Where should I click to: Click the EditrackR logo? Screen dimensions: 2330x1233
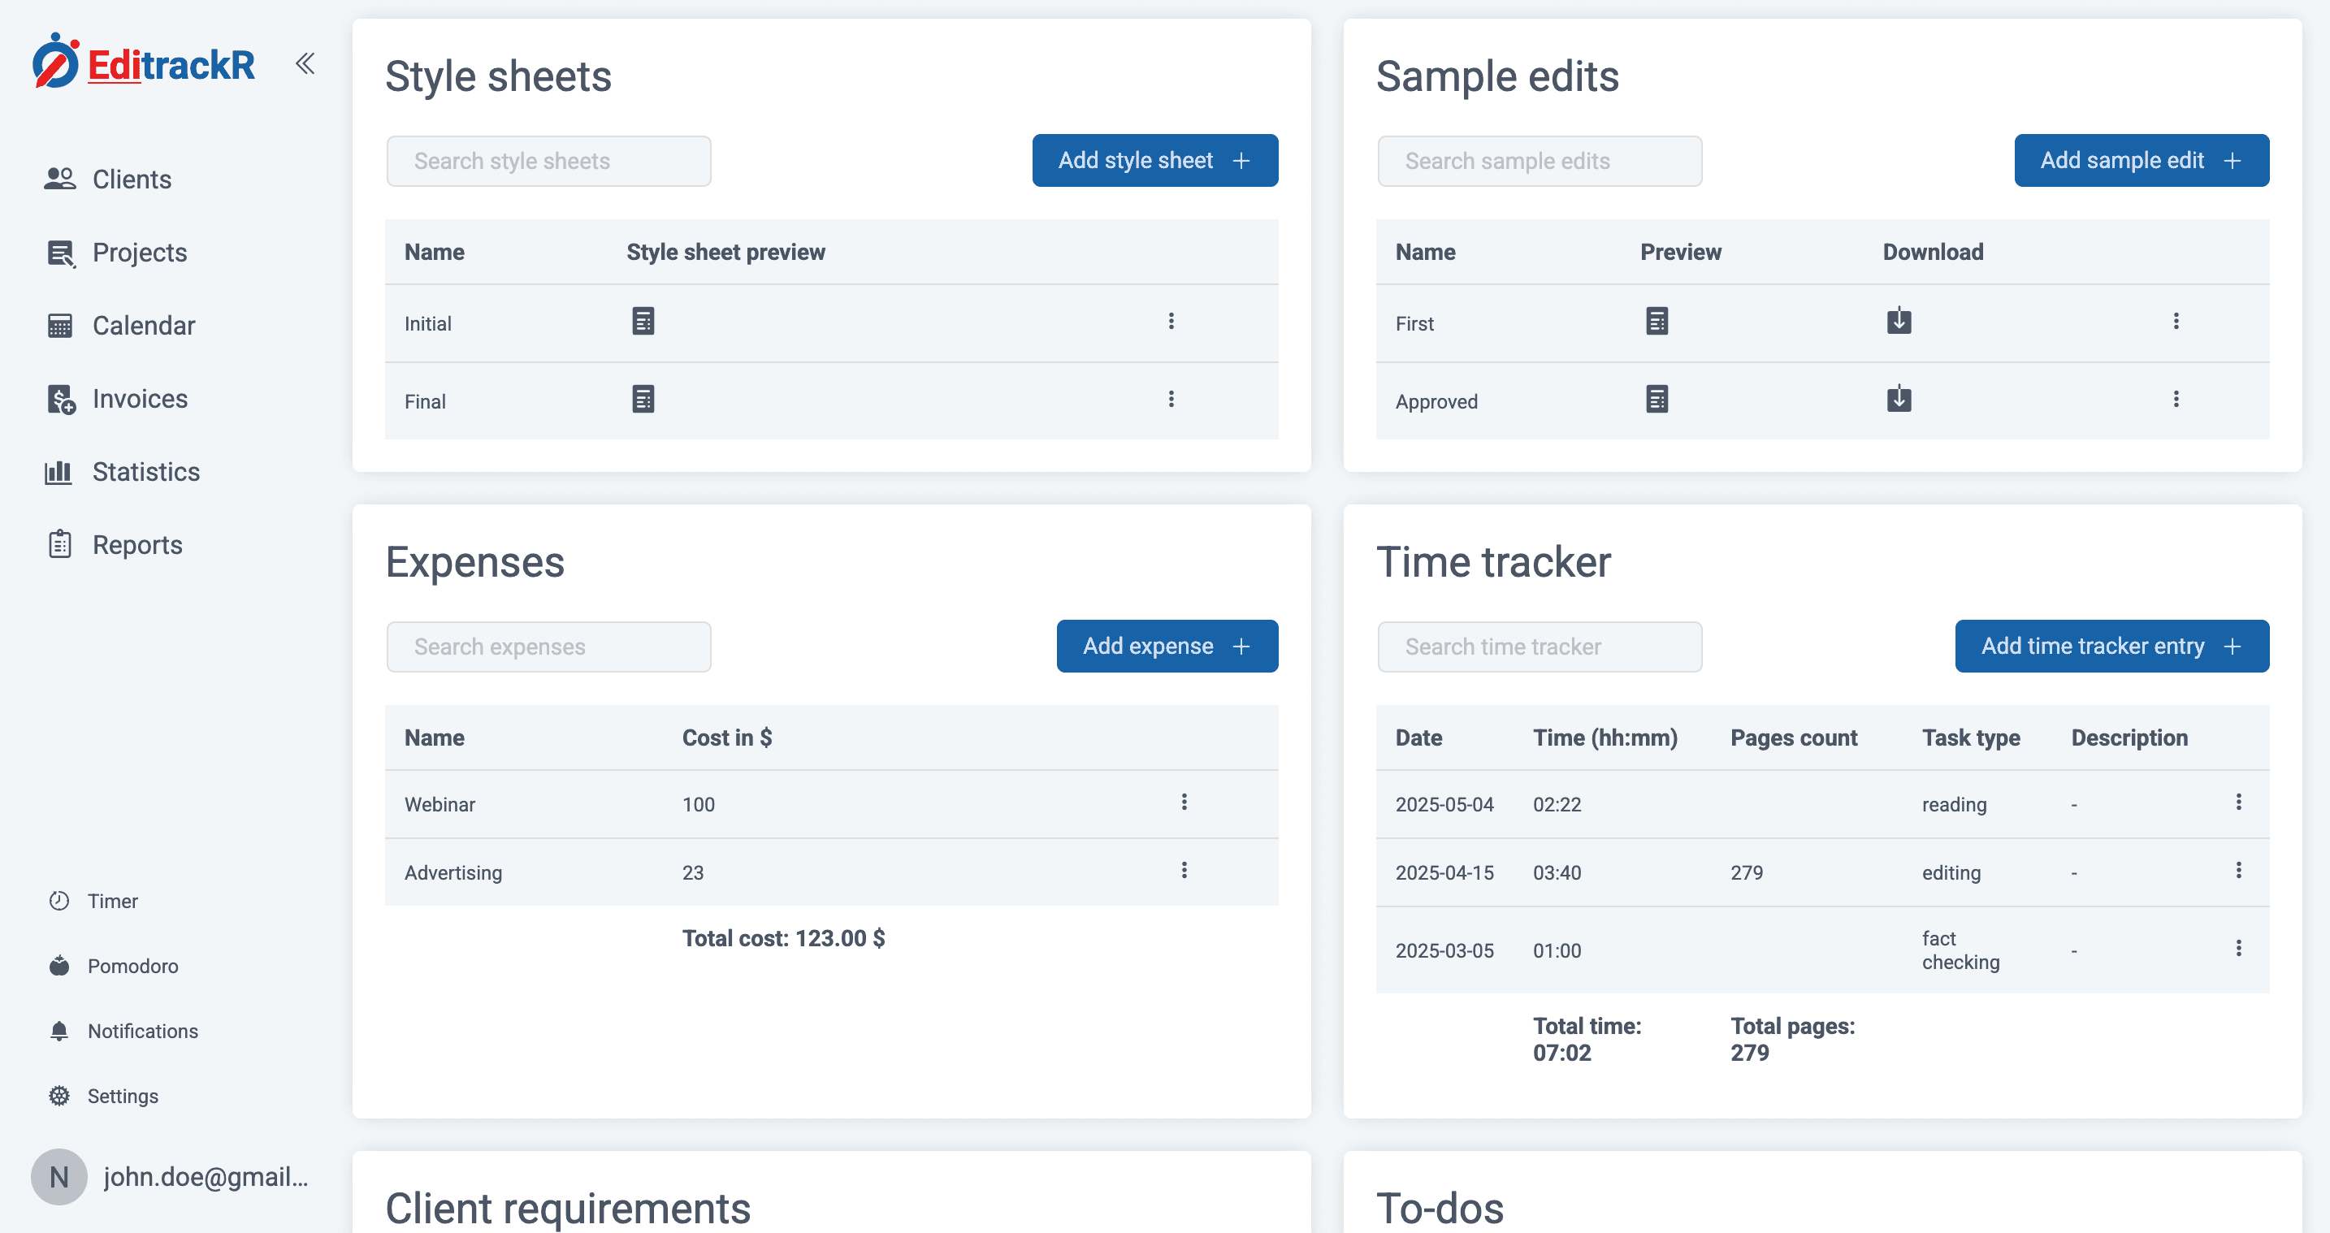[x=145, y=63]
